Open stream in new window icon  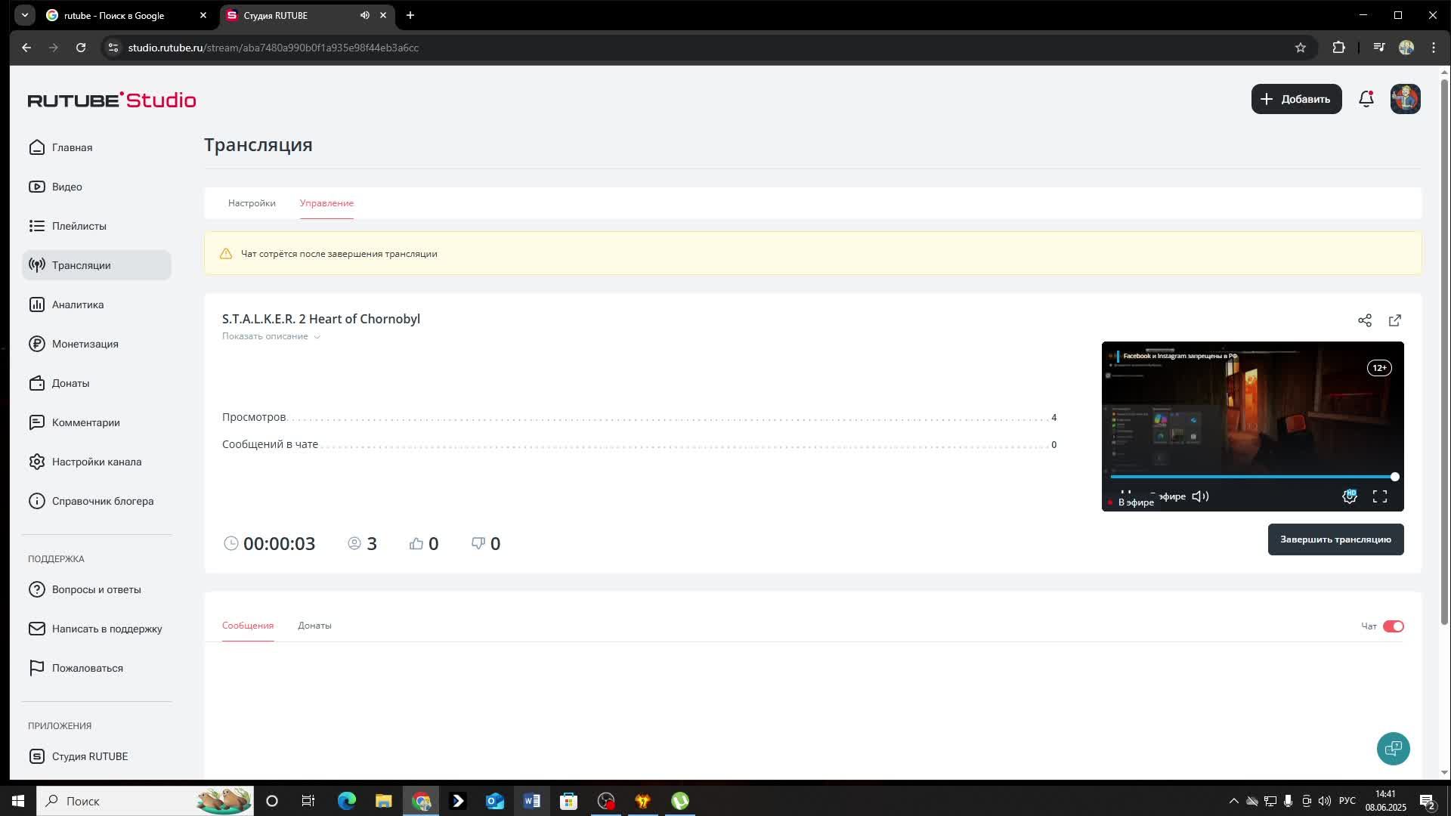1394,320
